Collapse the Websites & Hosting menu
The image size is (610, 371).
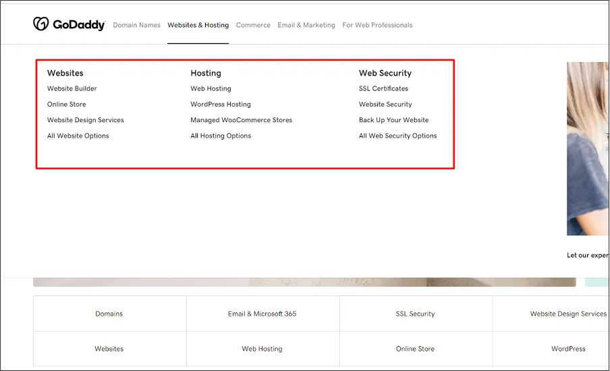click(198, 25)
